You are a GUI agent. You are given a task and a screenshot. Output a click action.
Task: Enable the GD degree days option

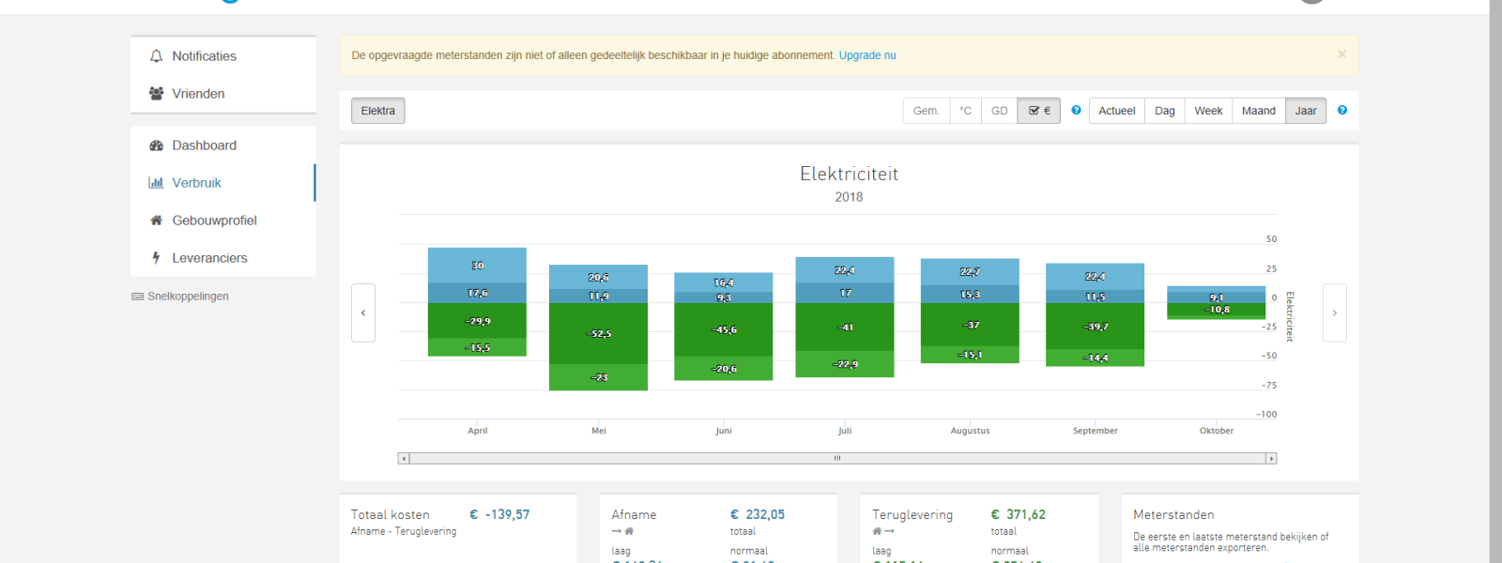pyautogui.click(x=999, y=111)
